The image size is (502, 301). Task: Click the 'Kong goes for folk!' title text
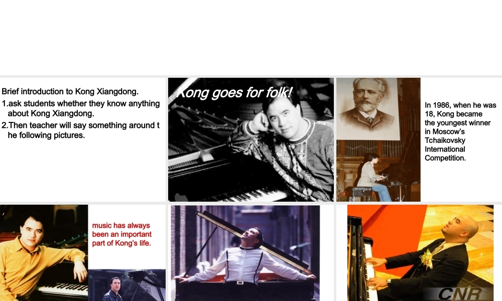point(234,93)
